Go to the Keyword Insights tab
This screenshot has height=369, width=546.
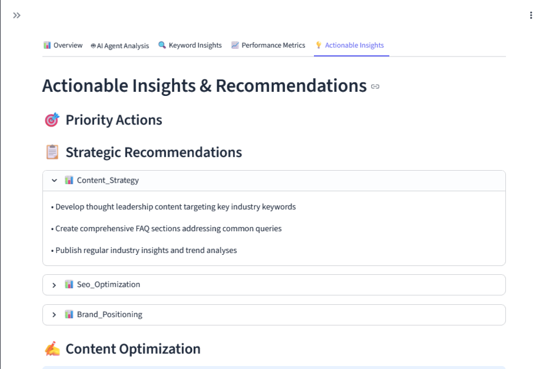190,45
